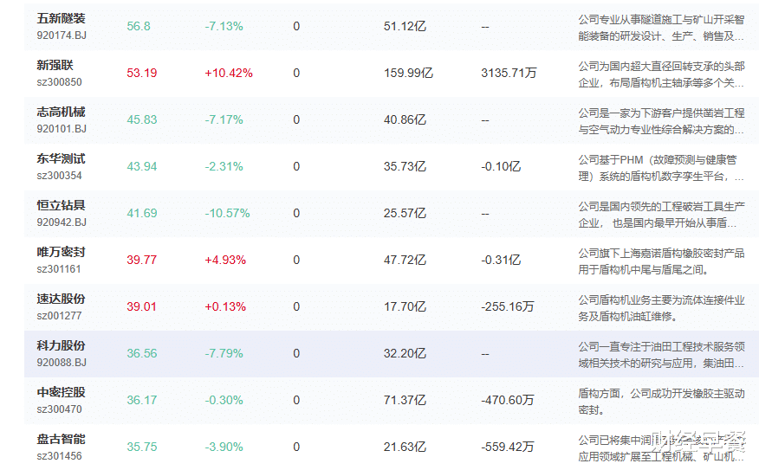Select stock name 科力股份
759x470 pixels.
point(61,345)
